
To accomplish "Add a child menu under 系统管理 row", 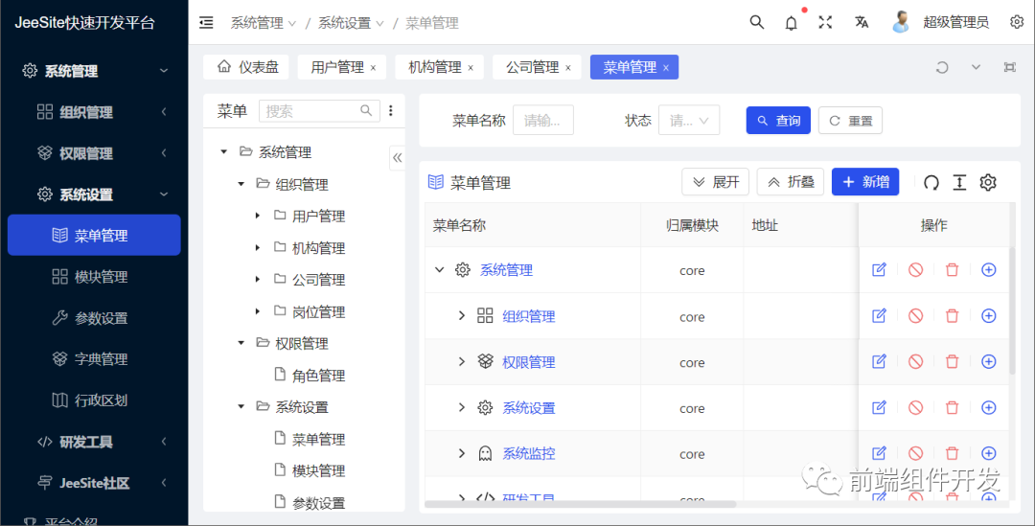I will pos(988,270).
